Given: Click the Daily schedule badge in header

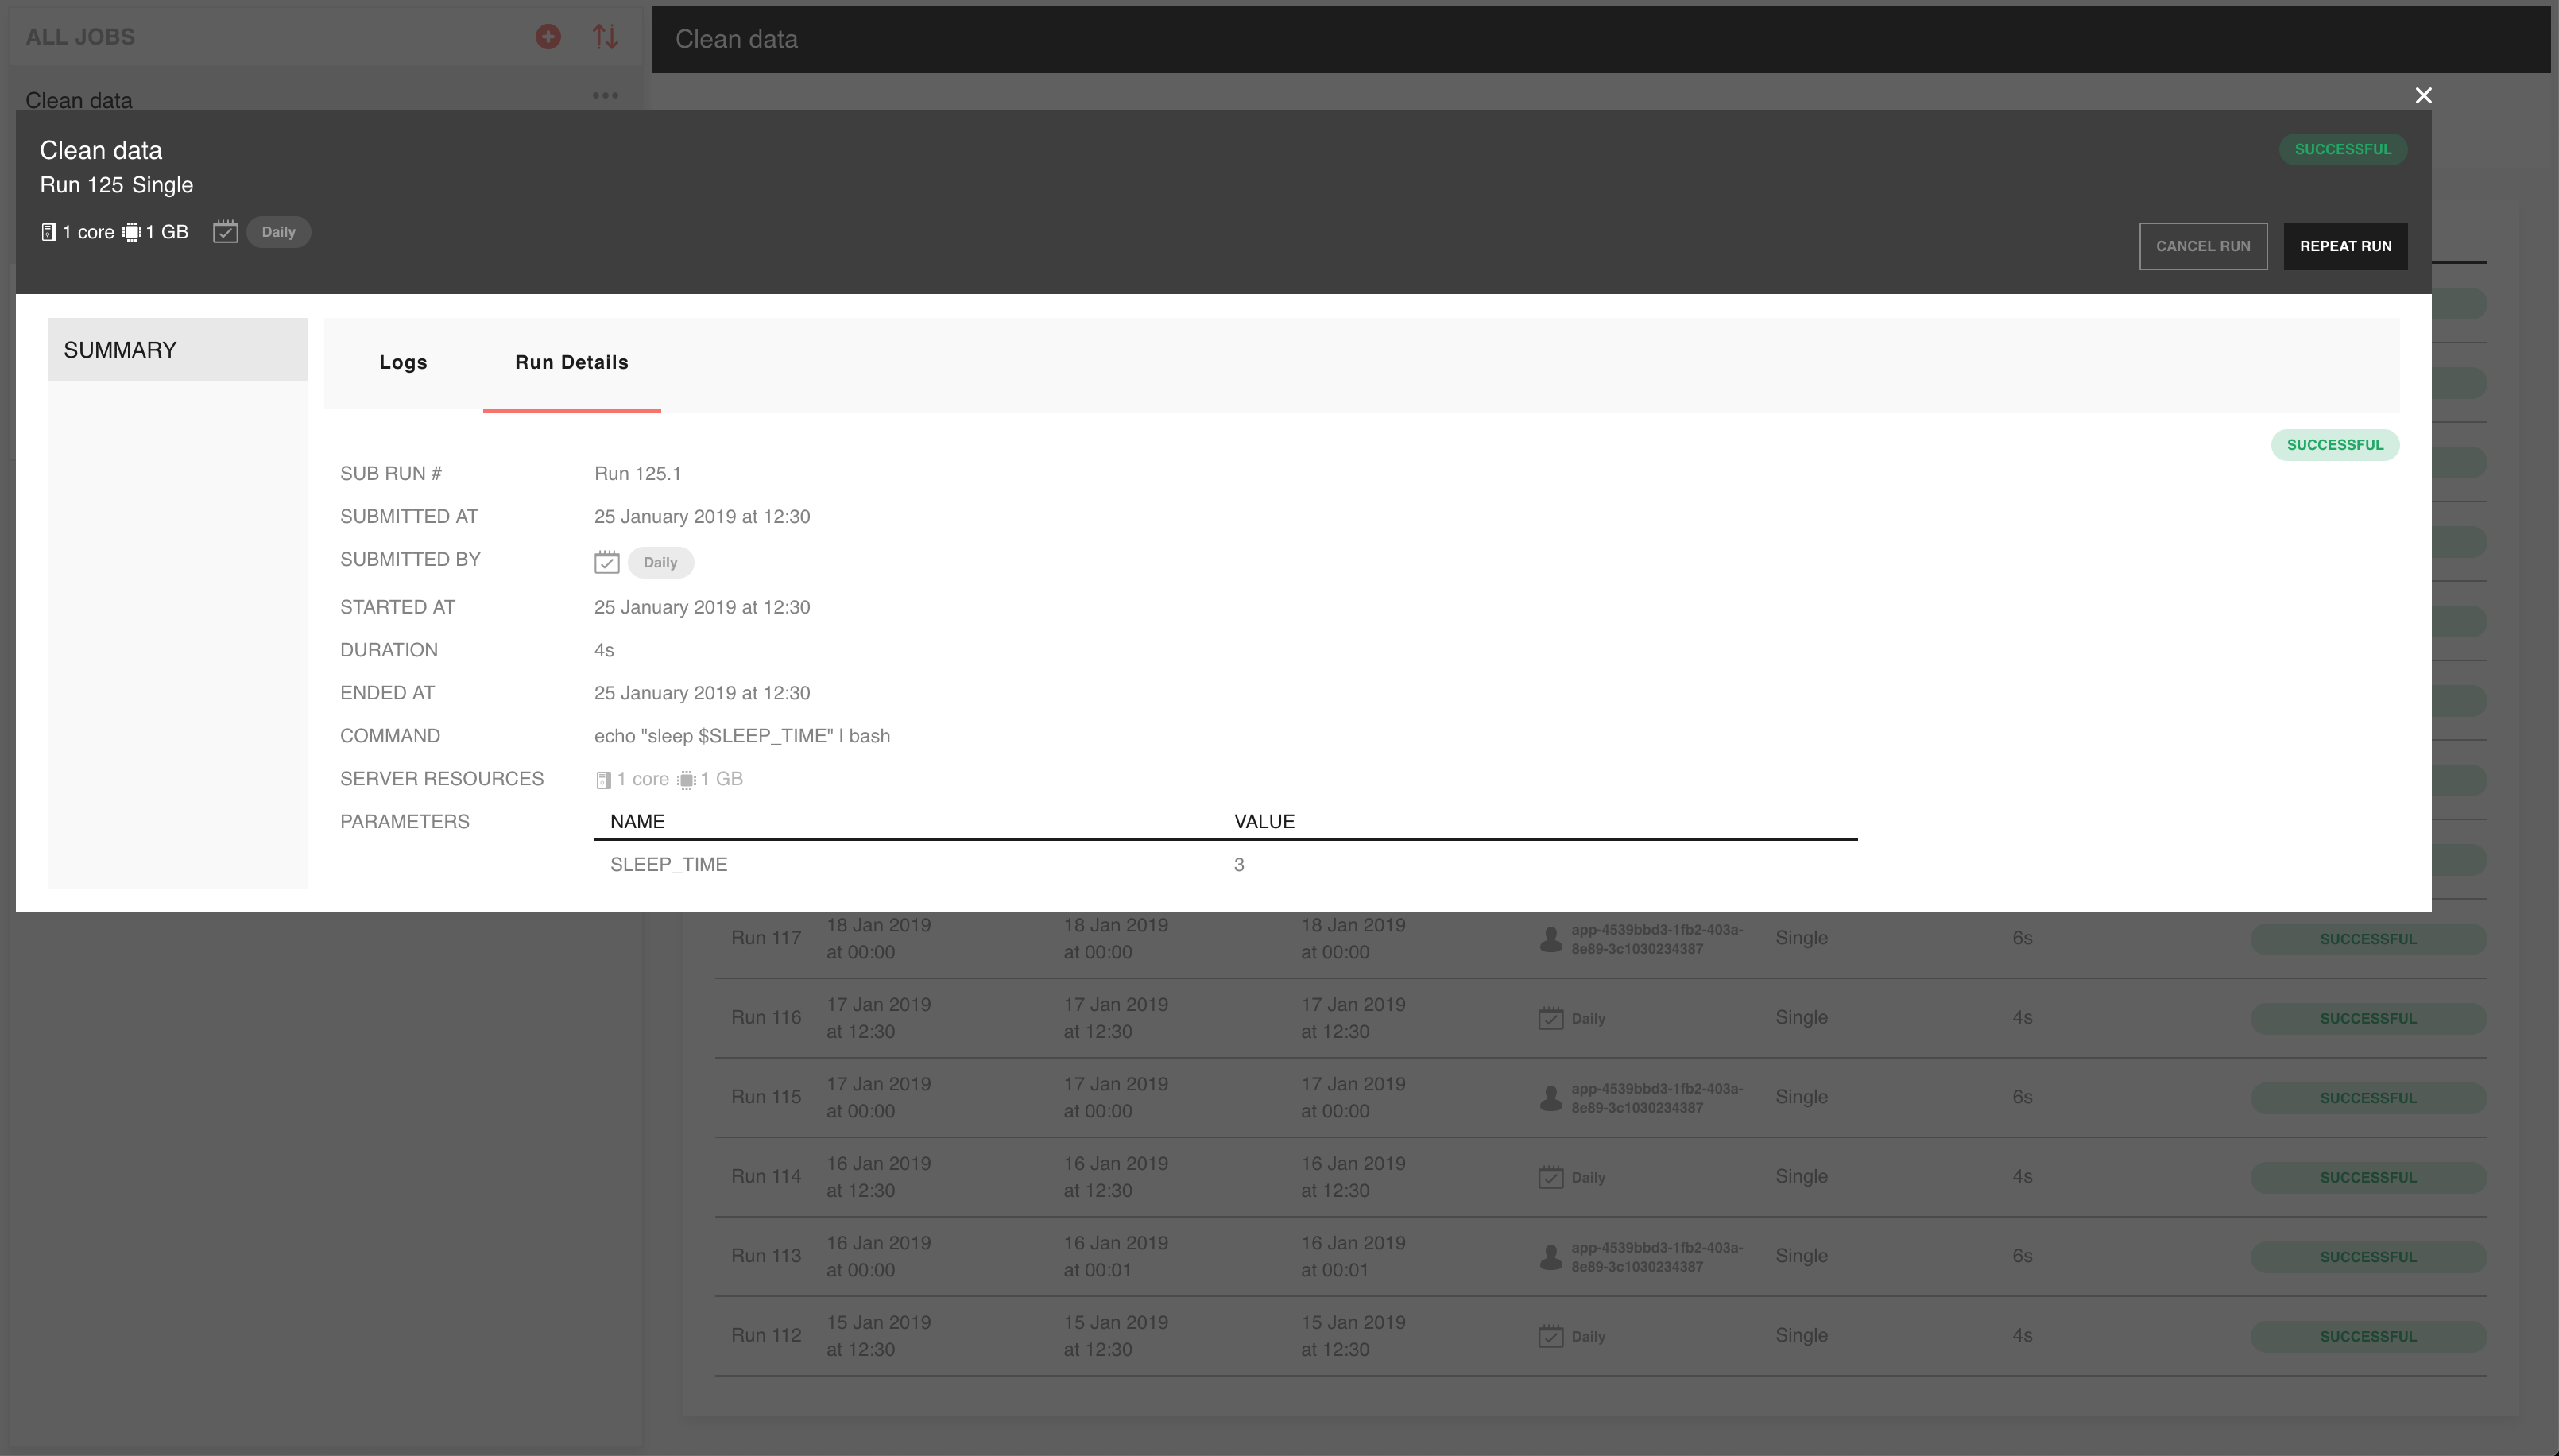Looking at the screenshot, I should click(278, 232).
